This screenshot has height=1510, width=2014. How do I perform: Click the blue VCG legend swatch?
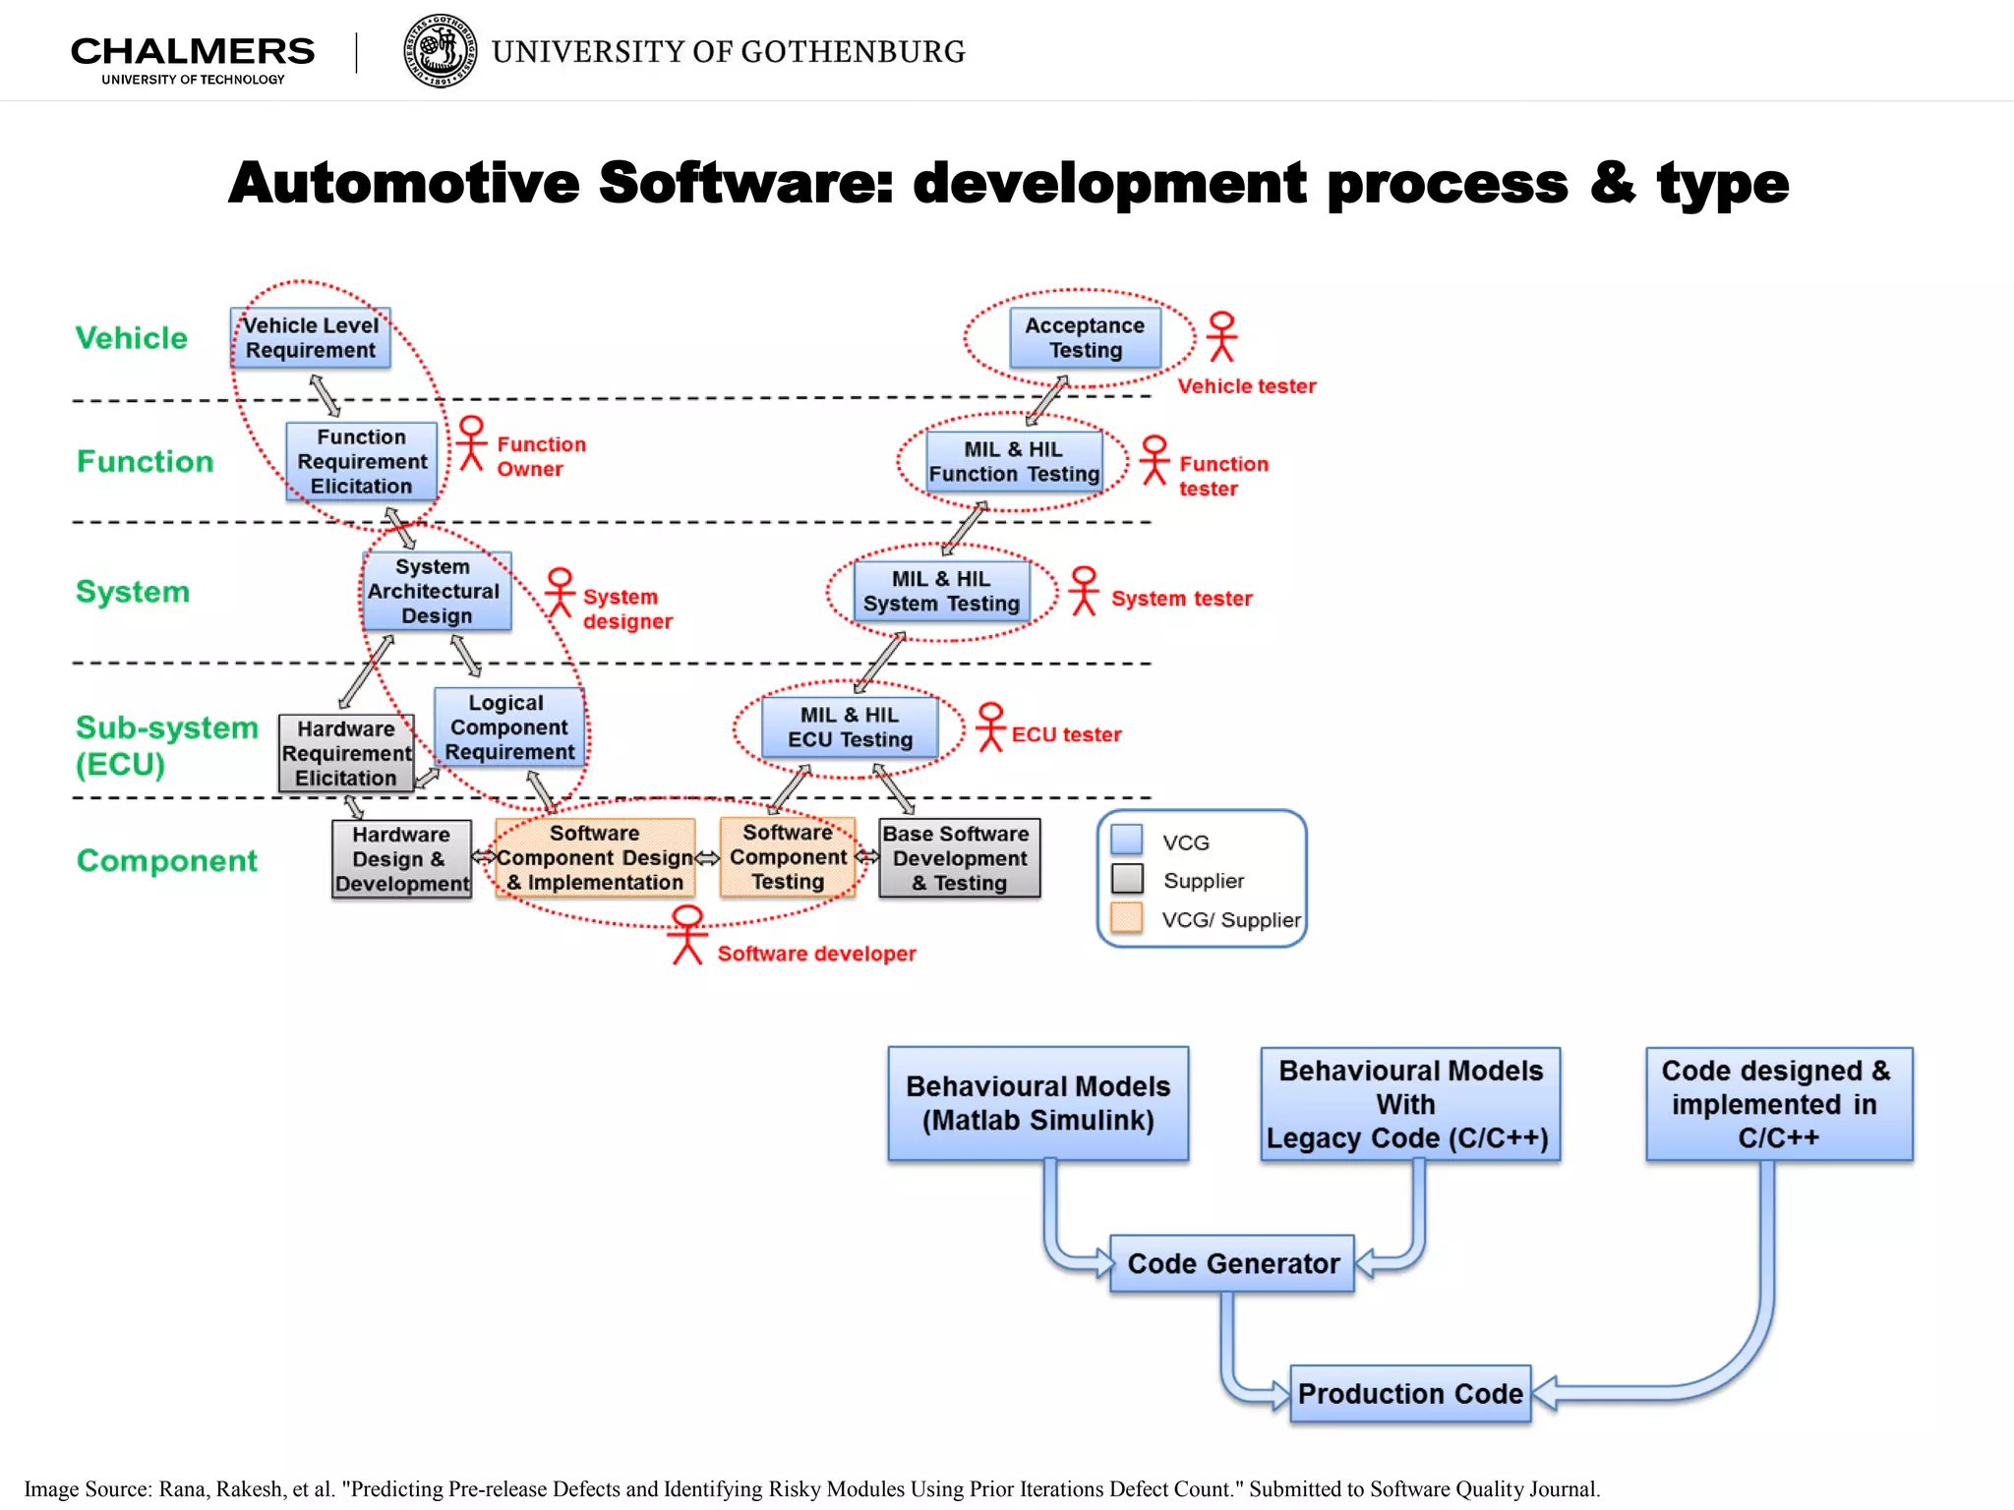coord(1127,840)
